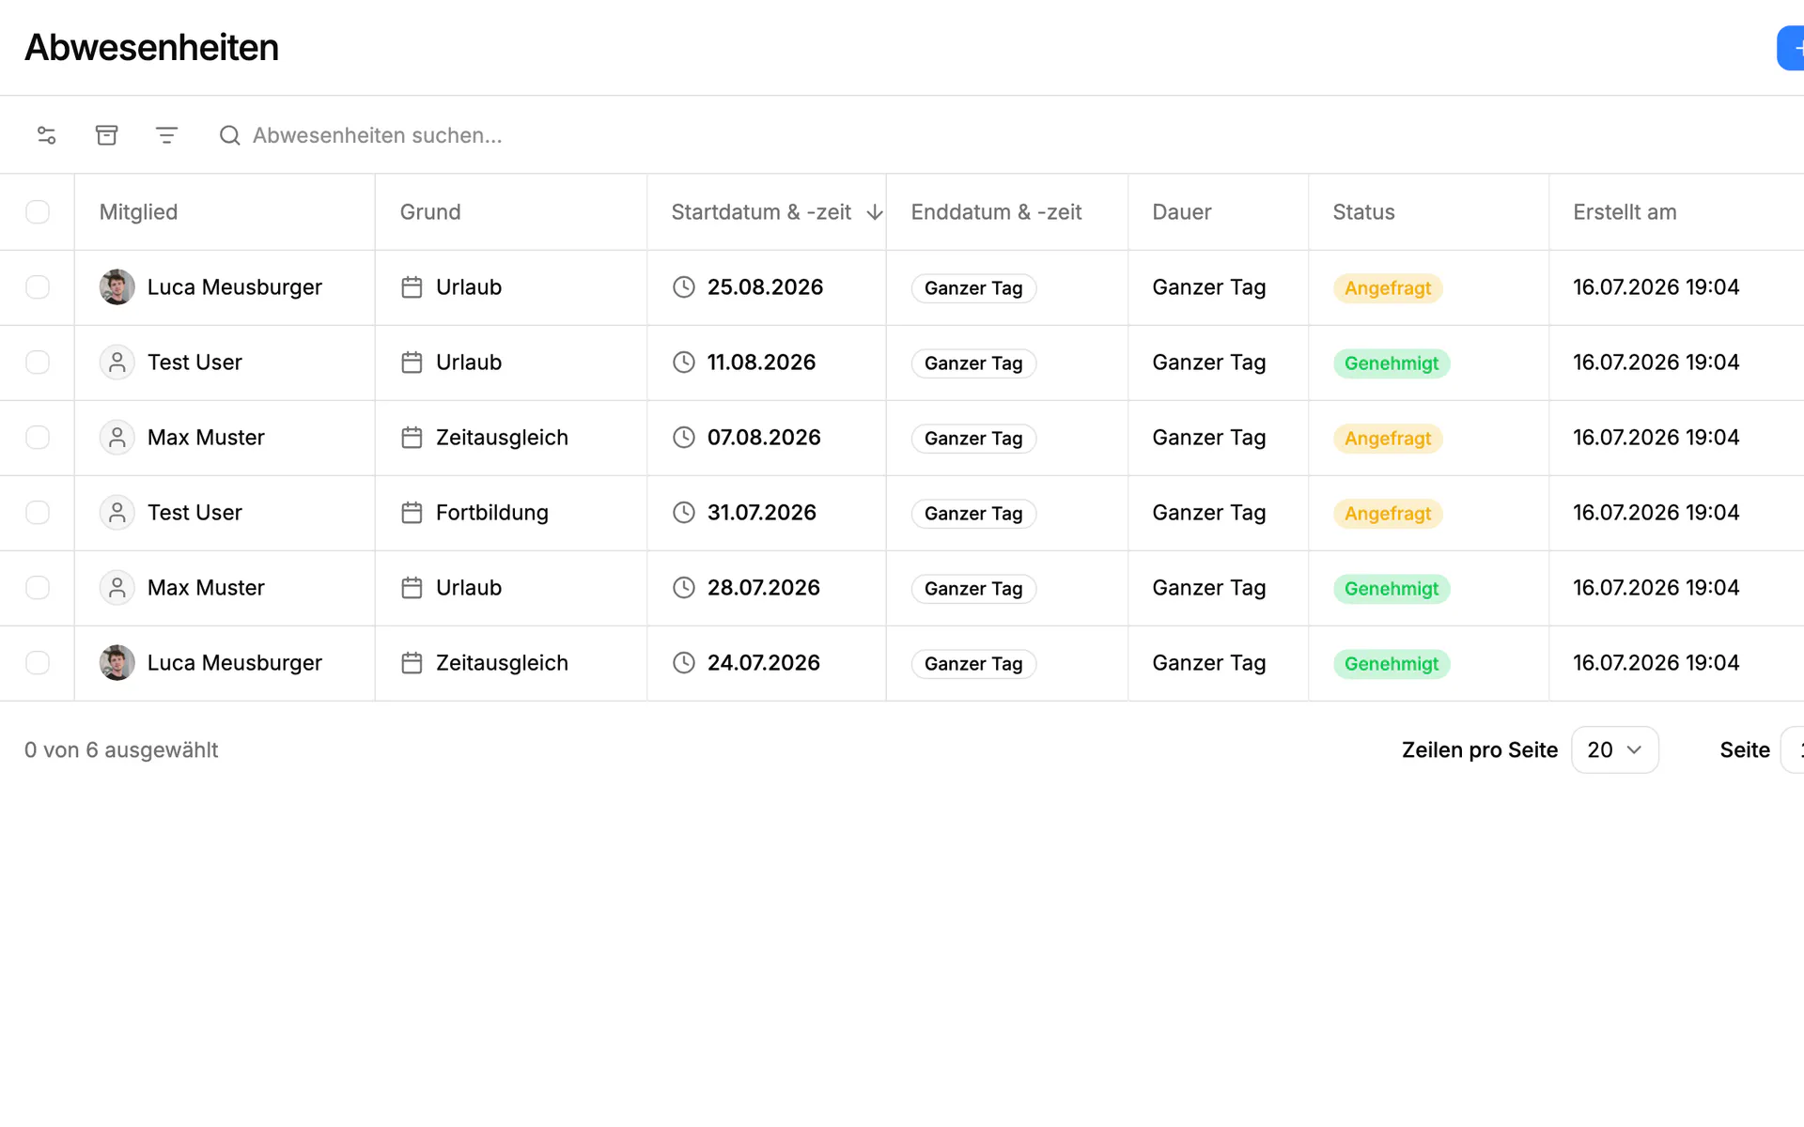Click the user icon in 28.07.2026 row

click(117, 588)
